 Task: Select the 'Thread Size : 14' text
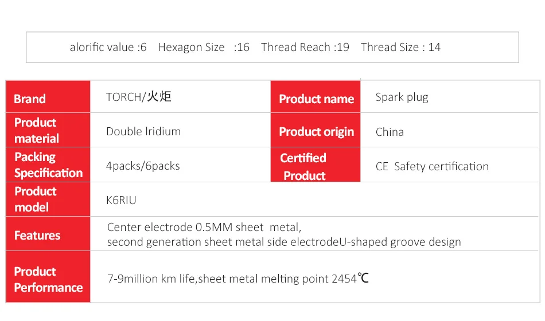400,47
